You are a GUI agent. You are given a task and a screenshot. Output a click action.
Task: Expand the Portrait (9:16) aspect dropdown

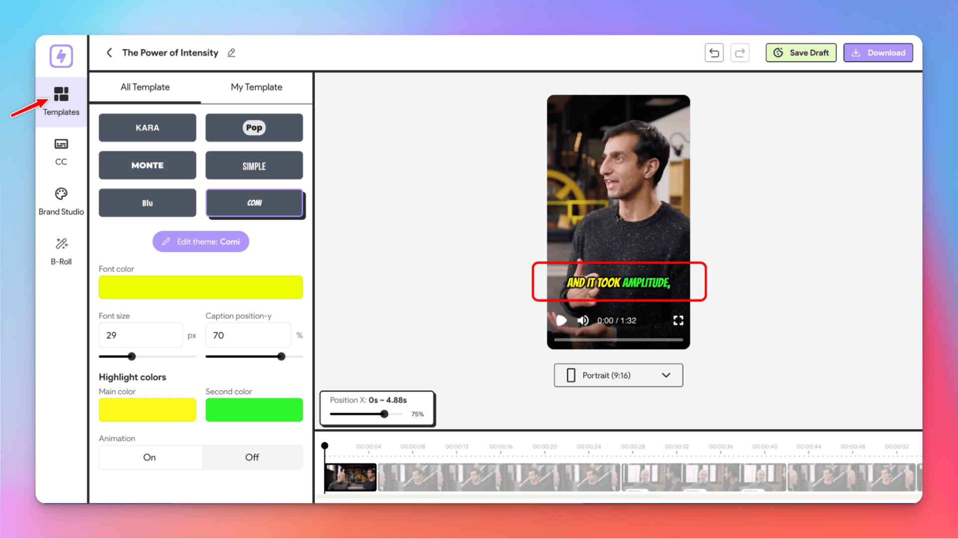pos(618,375)
